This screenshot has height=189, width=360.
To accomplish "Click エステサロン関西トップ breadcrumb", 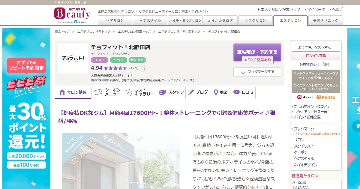I will (134, 31).
